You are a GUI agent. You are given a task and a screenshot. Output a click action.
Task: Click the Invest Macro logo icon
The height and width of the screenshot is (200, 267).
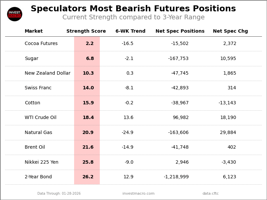point(15,14)
